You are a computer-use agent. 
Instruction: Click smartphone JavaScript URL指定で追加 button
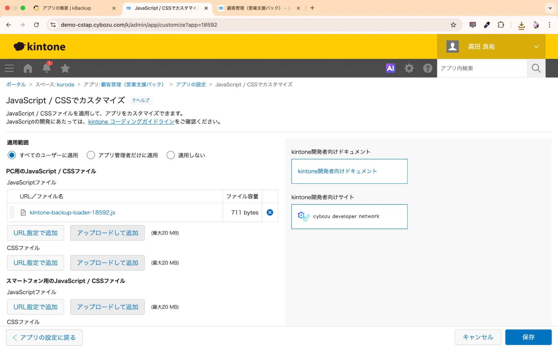[35, 307]
